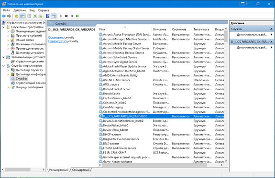Click the Restart service toolbar icon
The image size is (275, 178).
(77, 16)
